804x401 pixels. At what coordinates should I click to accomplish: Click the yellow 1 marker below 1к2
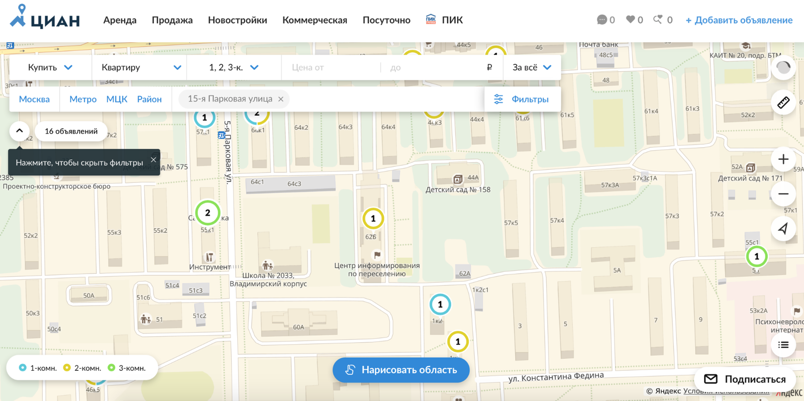458,342
